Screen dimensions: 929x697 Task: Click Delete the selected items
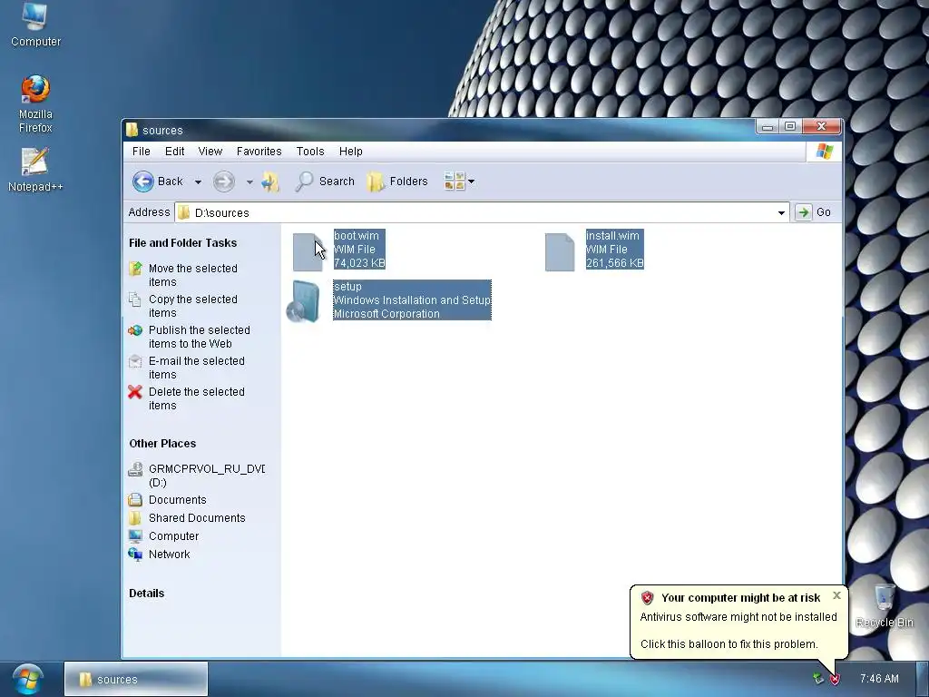(x=197, y=398)
